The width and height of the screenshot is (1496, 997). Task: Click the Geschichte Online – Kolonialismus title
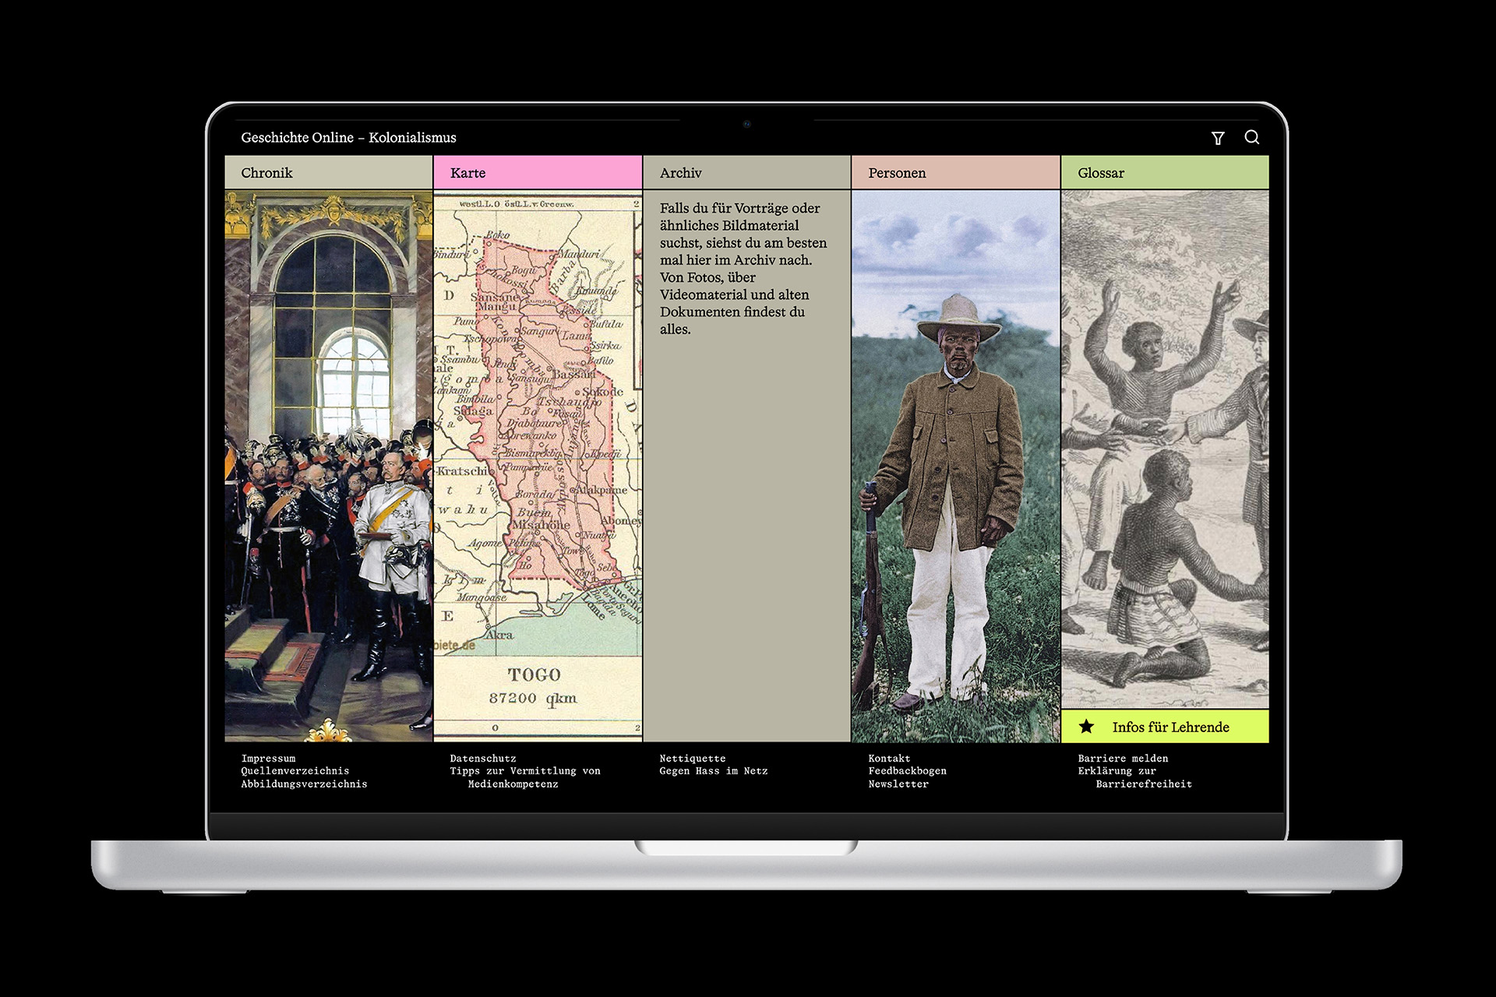(x=348, y=137)
